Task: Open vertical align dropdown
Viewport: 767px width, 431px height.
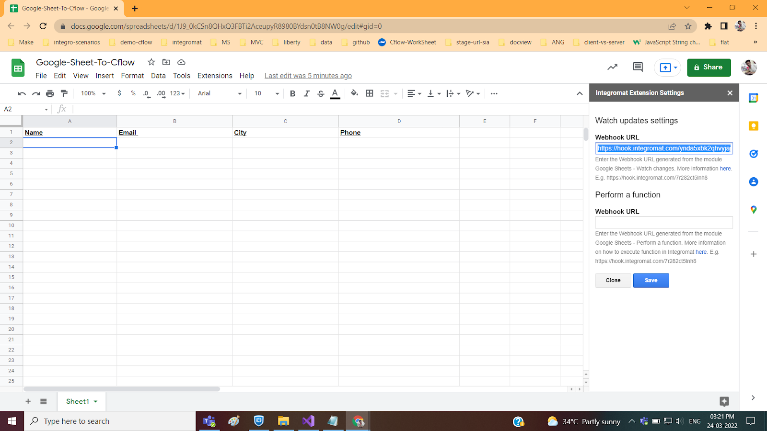Action: click(434, 93)
